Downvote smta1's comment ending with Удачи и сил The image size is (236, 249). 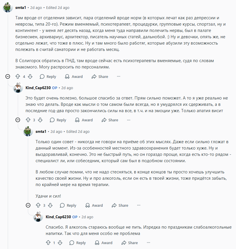[x=50, y=205]
